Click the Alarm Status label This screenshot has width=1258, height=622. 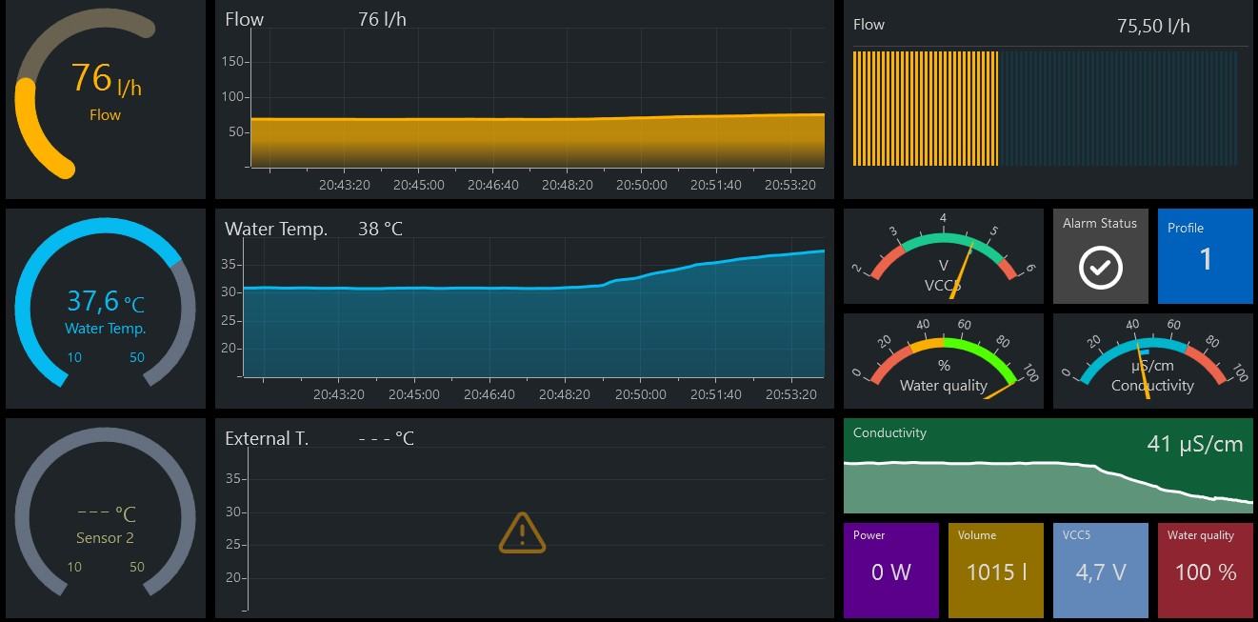(x=1100, y=223)
